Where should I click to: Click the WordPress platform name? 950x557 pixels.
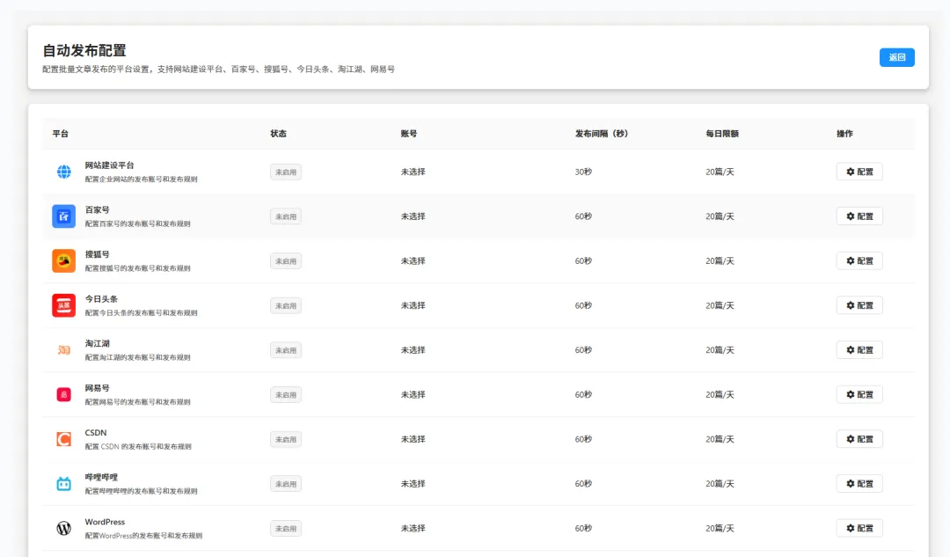pos(105,522)
